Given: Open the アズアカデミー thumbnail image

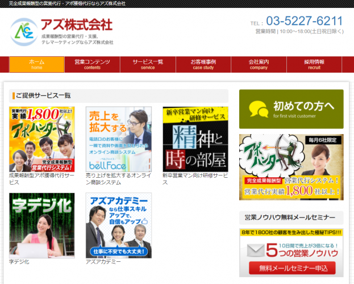Looking at the screenshot, I should tap(119, 225).
